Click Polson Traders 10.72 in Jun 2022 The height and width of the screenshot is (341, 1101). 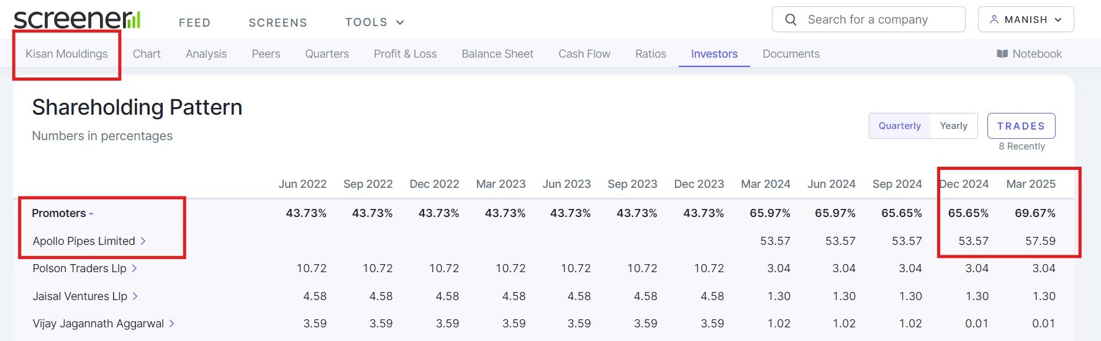tap(311, 268)
